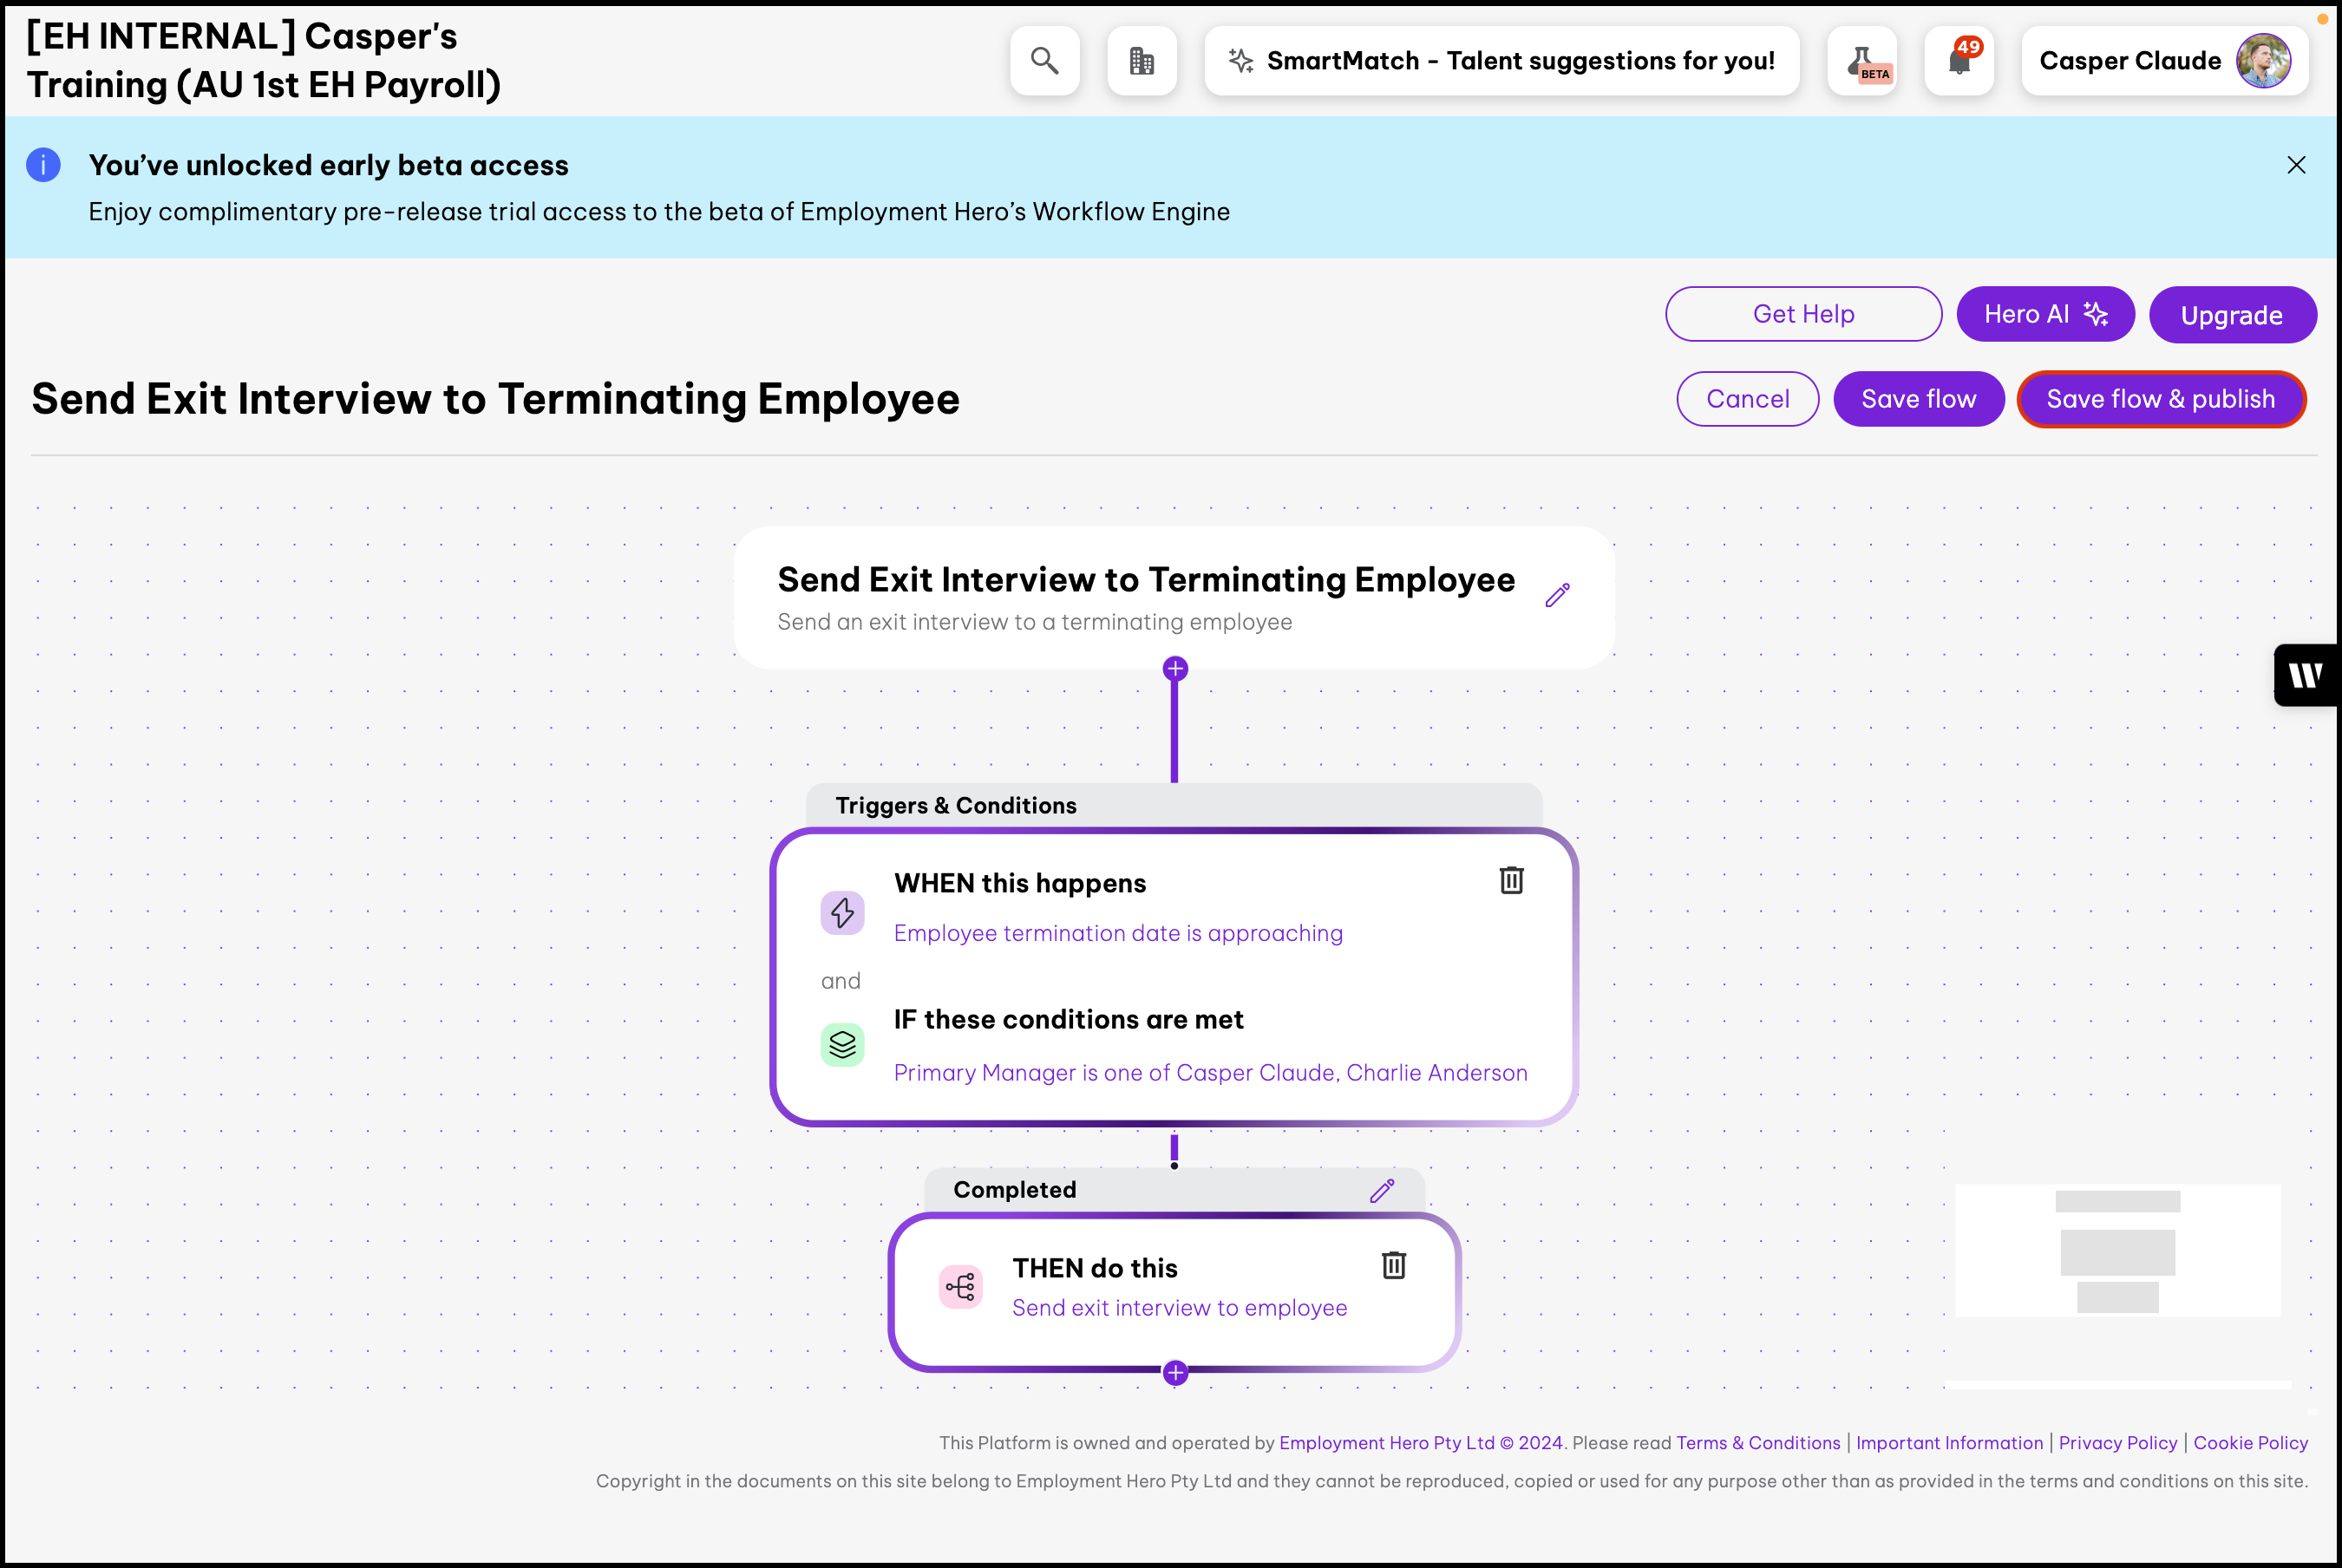Add step below title card plus button
2342x1568 pixels.
[1175, 669]
